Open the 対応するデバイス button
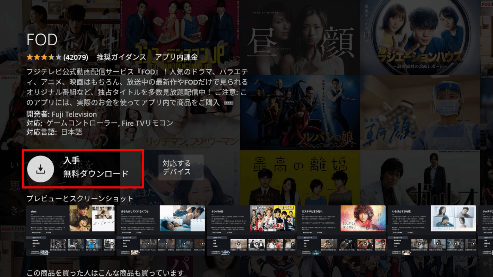The image size is (493, 277). point(181,168)
